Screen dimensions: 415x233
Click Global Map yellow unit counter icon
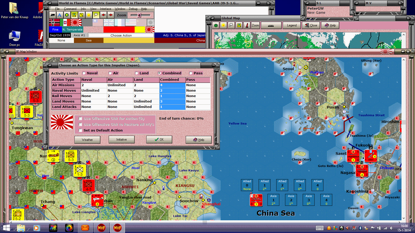coord(239,25)
